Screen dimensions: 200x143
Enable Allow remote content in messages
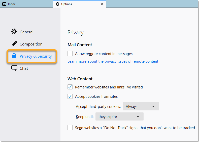click(70, 54)
